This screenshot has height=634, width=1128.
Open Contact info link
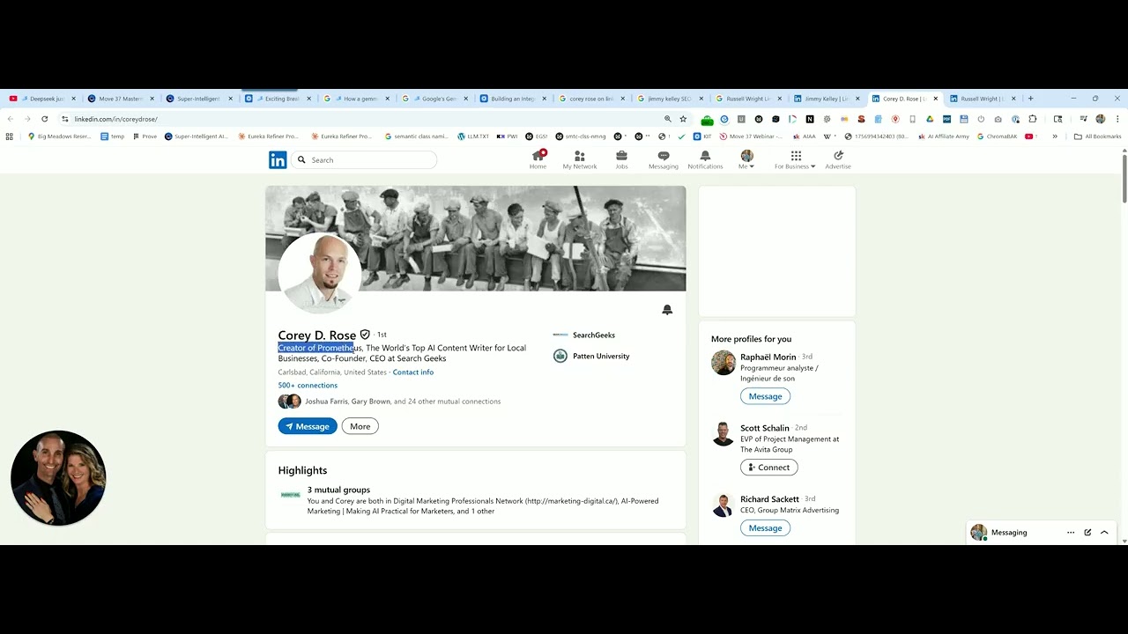(x=413, y=372)
